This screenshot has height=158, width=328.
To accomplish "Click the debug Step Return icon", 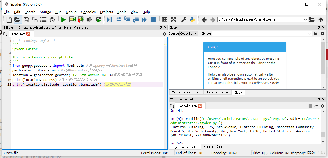I will [136, 20].
